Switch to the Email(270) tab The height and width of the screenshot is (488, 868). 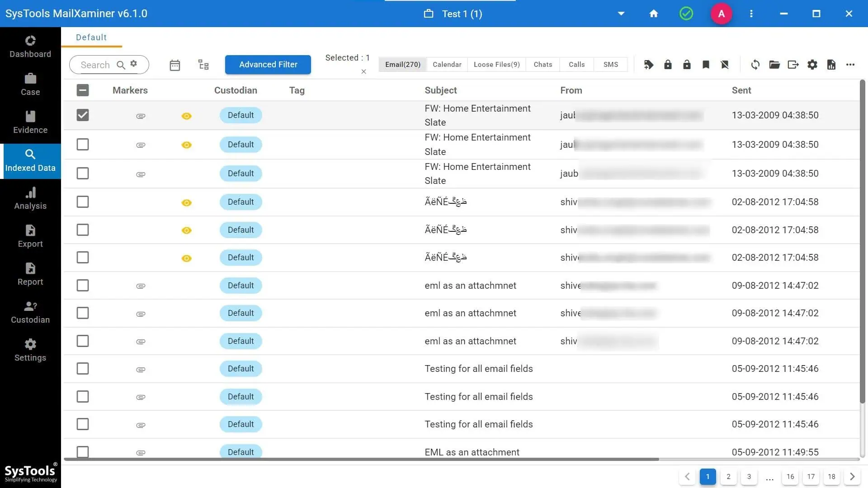(x=403, y=65)
